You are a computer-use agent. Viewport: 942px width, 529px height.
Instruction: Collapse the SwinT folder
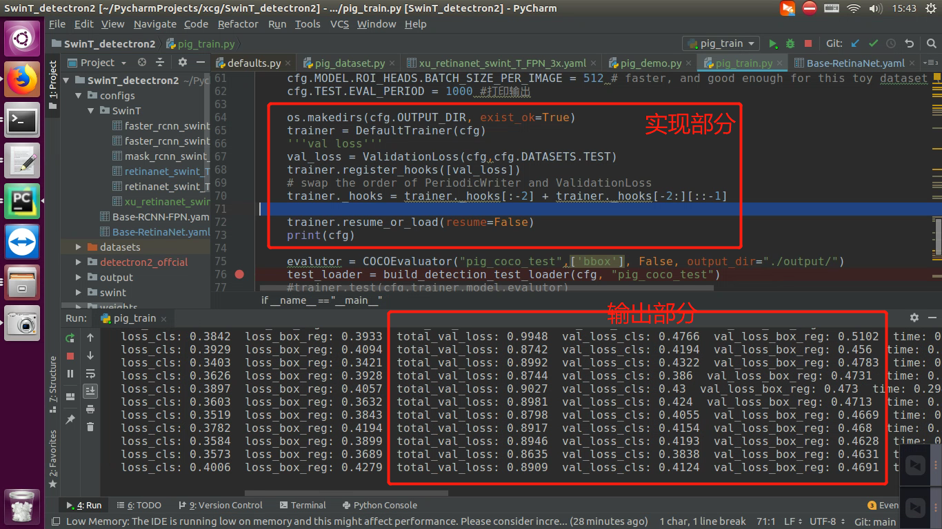pos(92,111)
